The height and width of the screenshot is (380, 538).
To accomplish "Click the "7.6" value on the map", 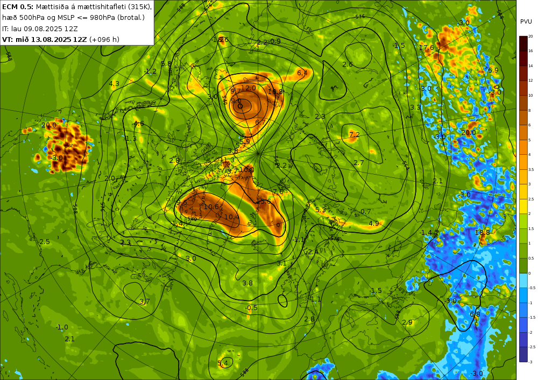I will pos(278,192).
